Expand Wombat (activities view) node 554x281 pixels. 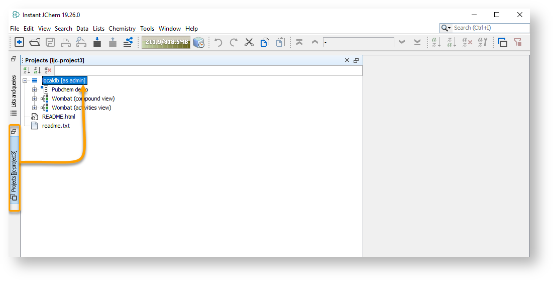click(x=35, y=108)
